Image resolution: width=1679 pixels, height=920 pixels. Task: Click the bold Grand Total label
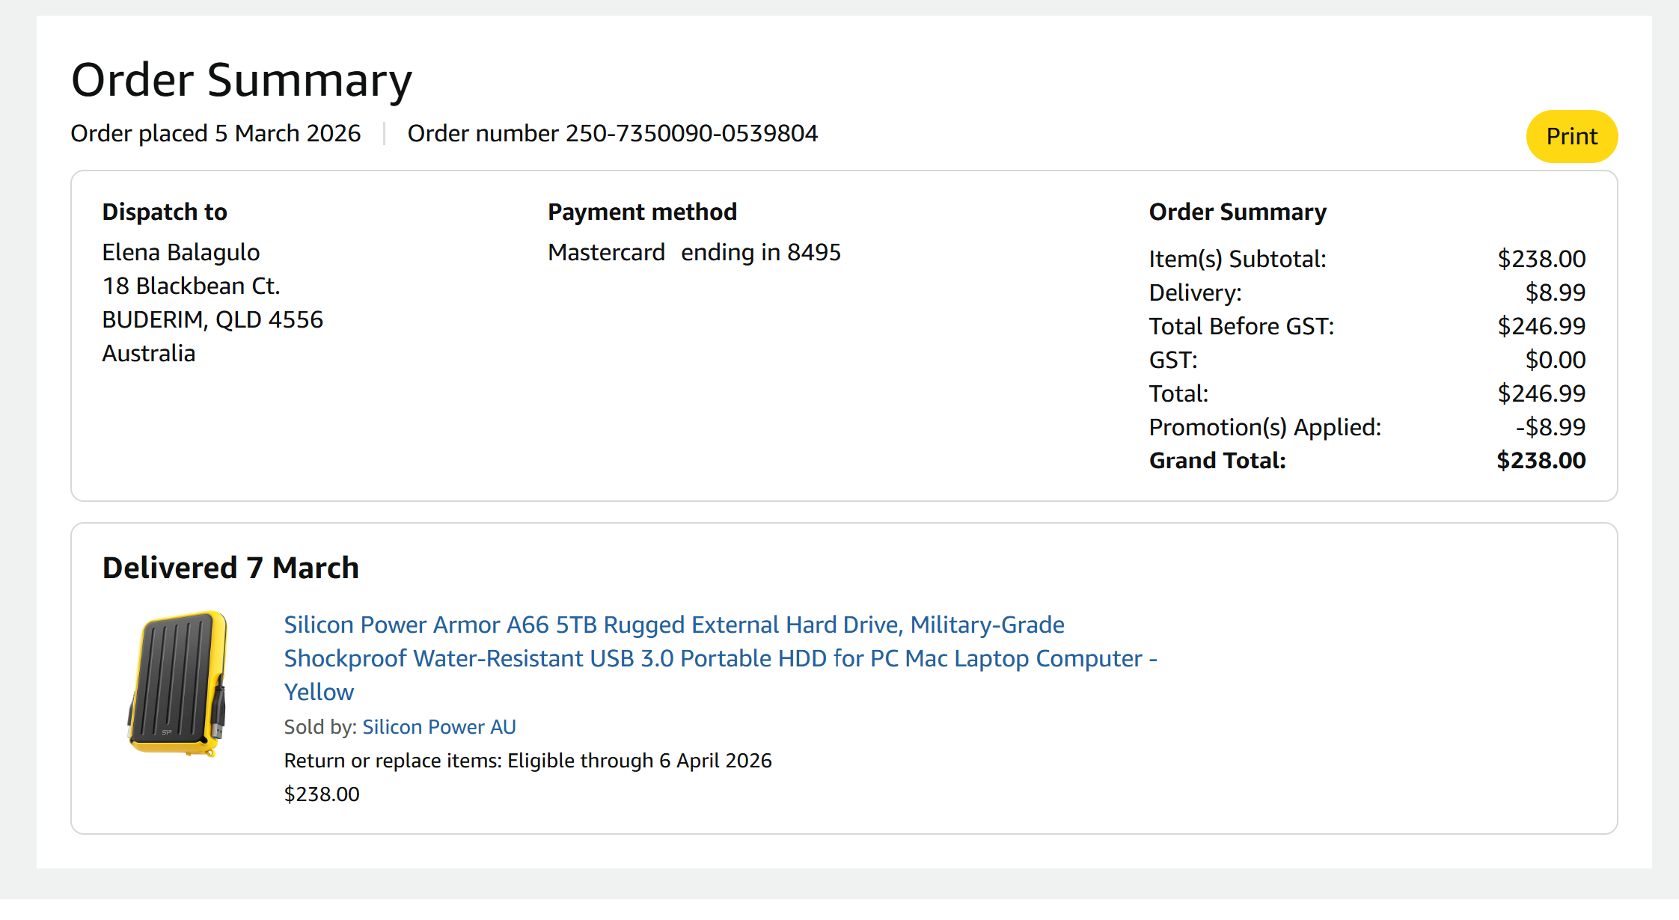point(1217,461)
